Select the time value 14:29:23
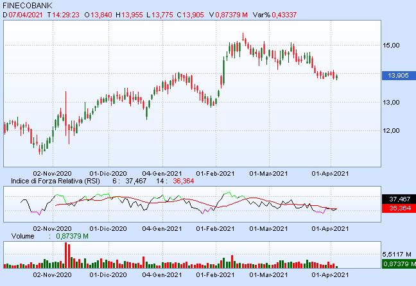This screenshot has width=416, height=286. click(65, 15)
